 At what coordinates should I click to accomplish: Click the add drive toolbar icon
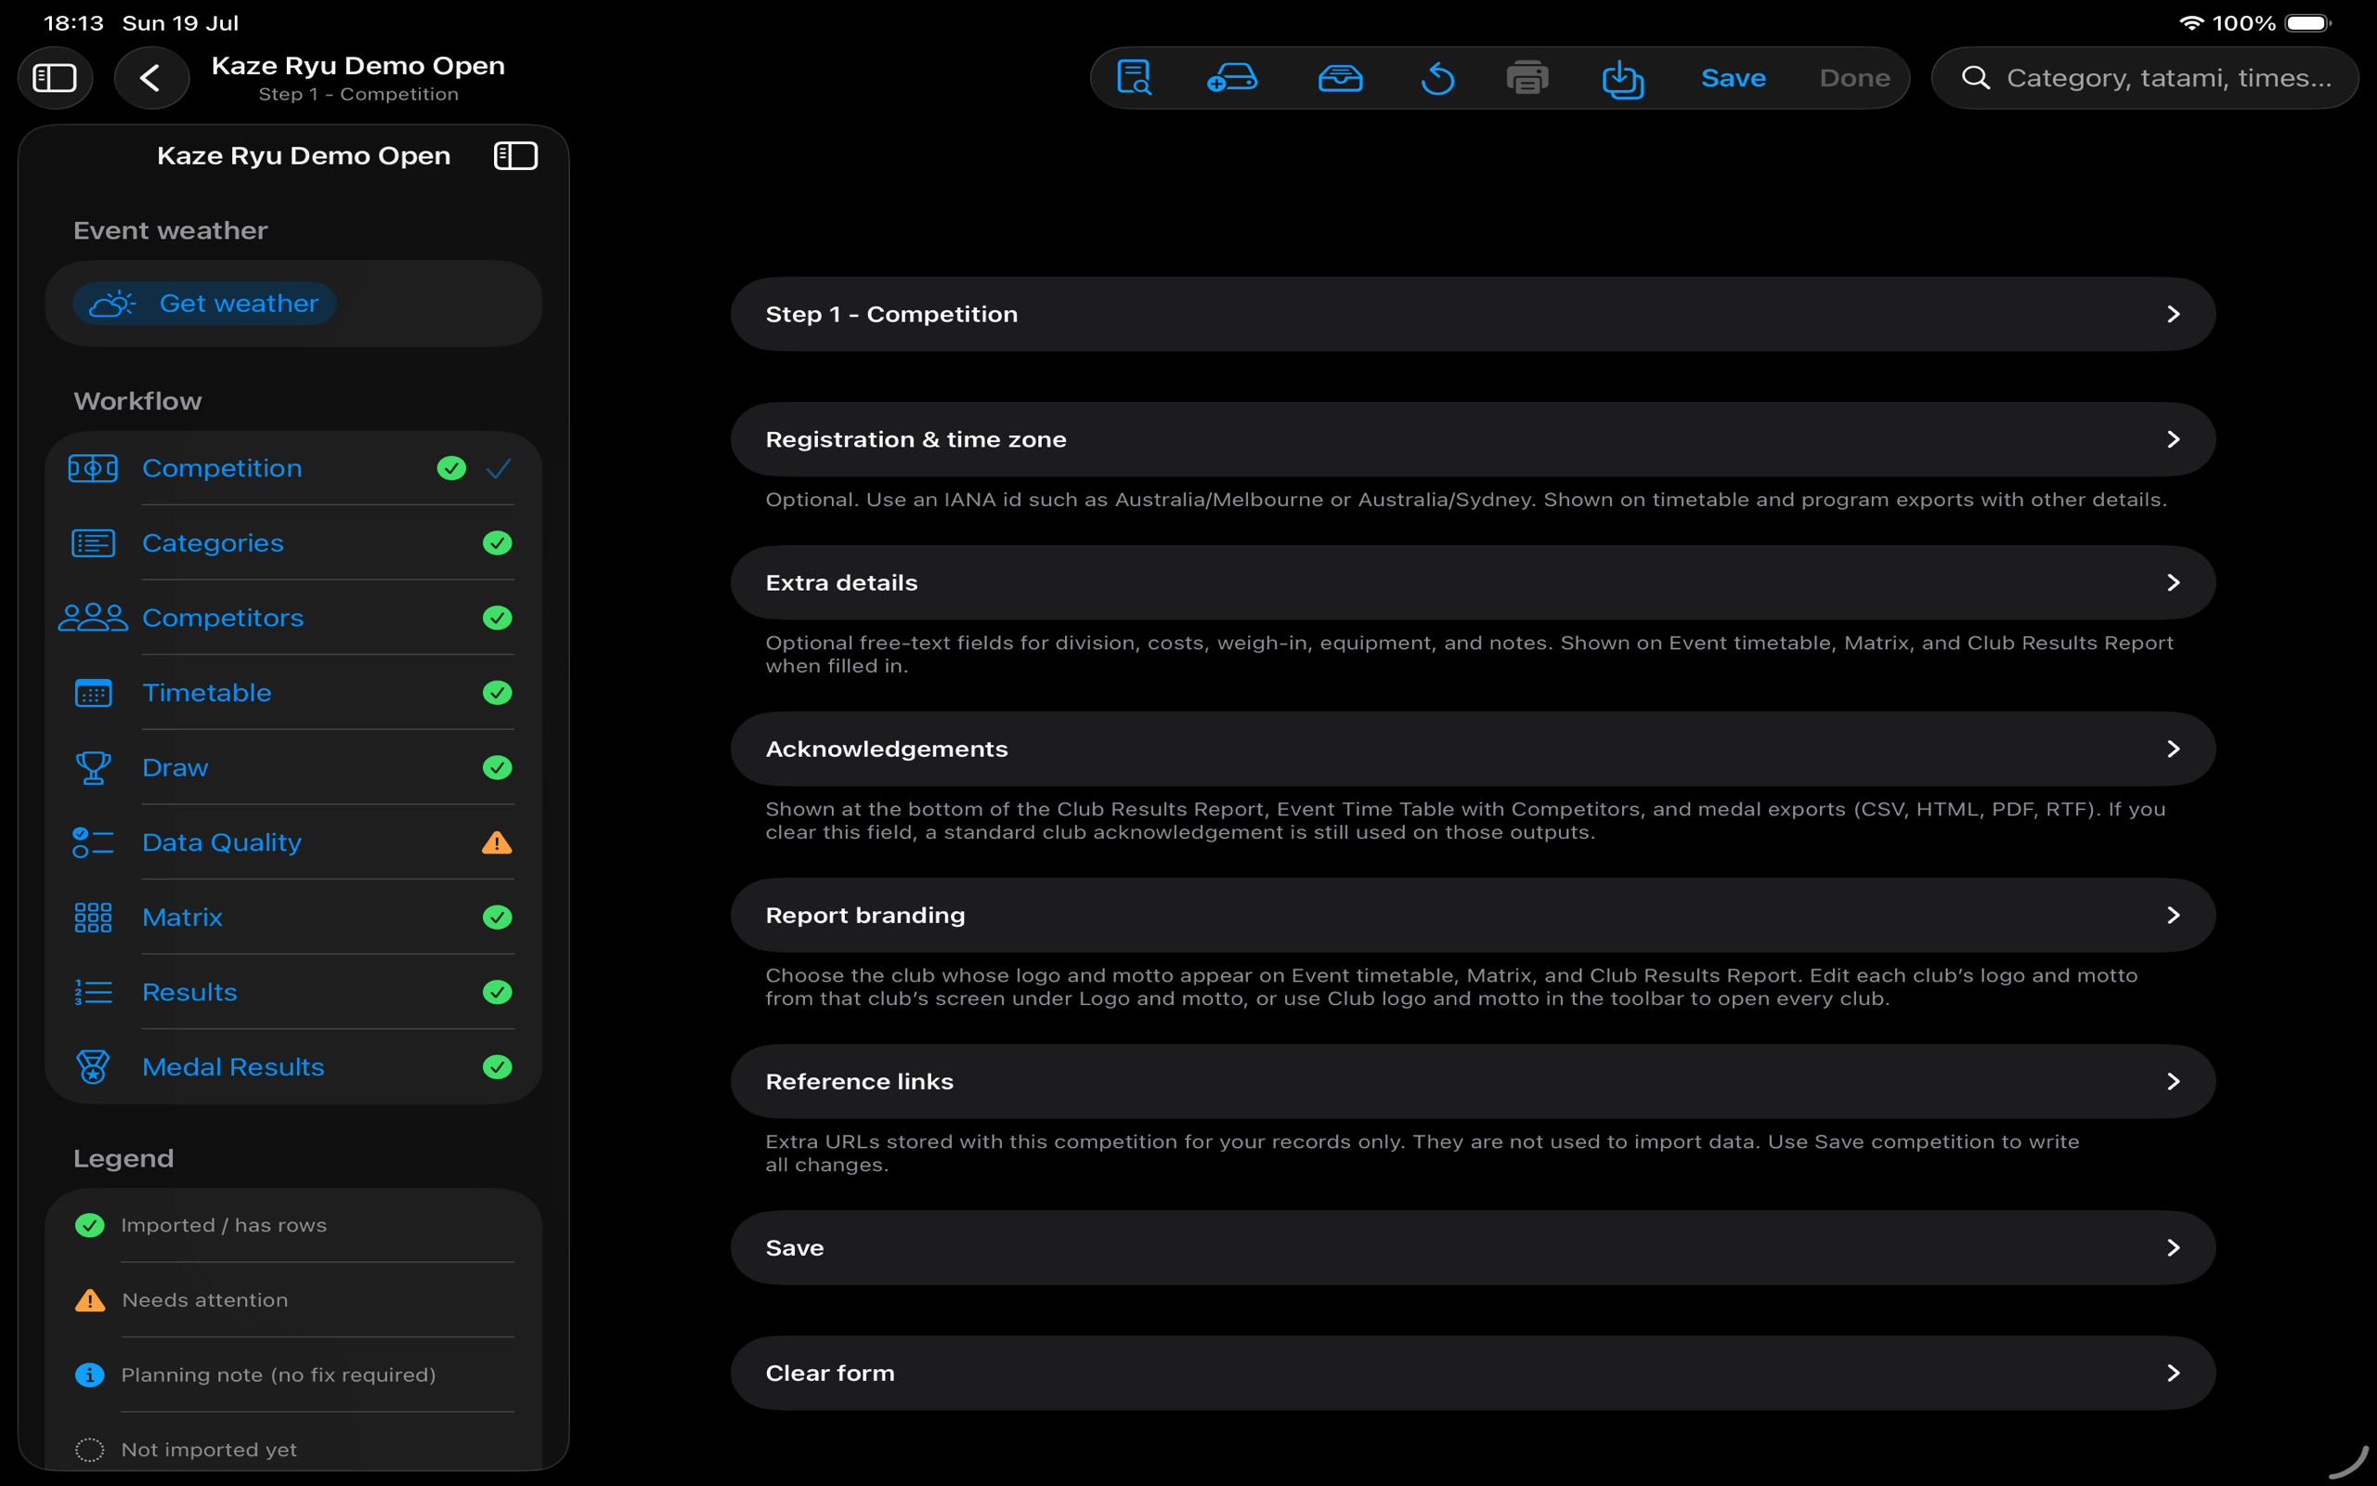point(1232,78)
